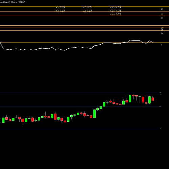Screen dimensions: 169x169
Task: Click the '28' price axis label
Action: click(162, 9)
